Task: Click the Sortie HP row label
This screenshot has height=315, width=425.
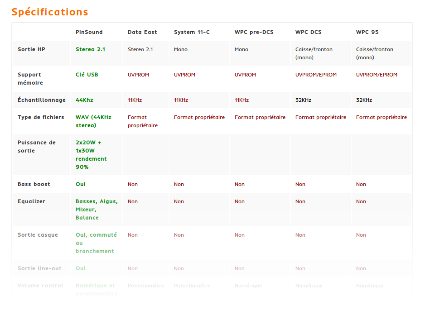Action: point(31,49)
